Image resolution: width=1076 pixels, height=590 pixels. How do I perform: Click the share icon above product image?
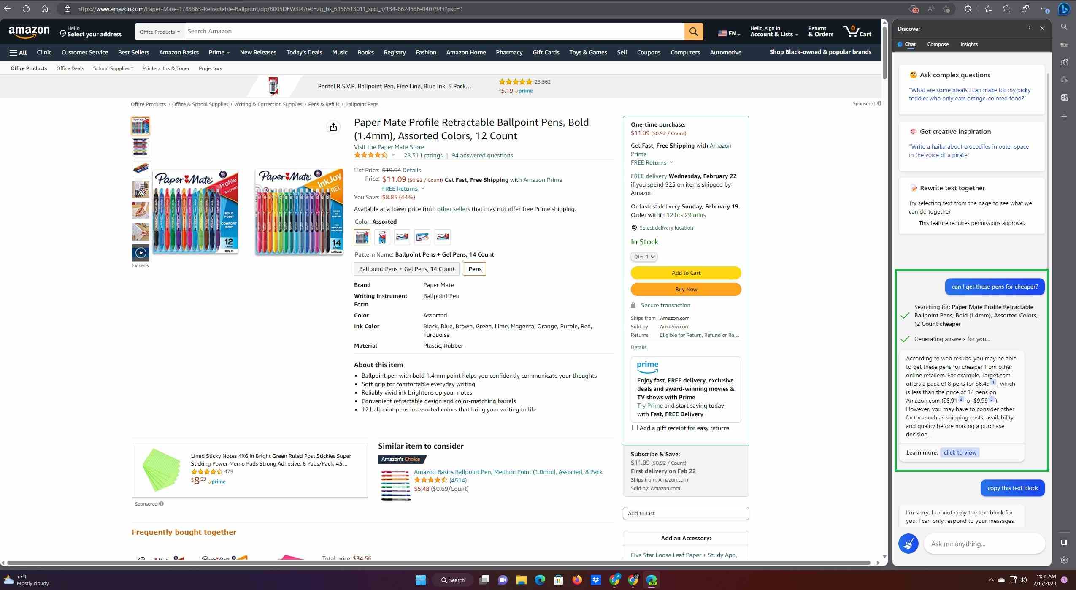[333, 127]
